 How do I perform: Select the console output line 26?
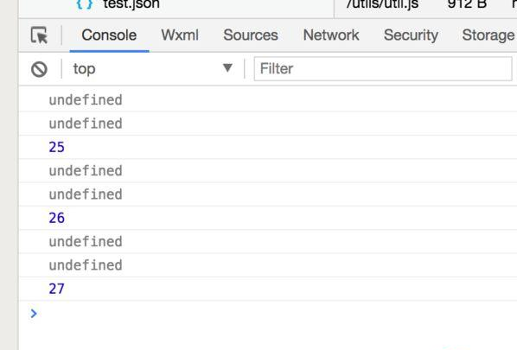(56, 218)
